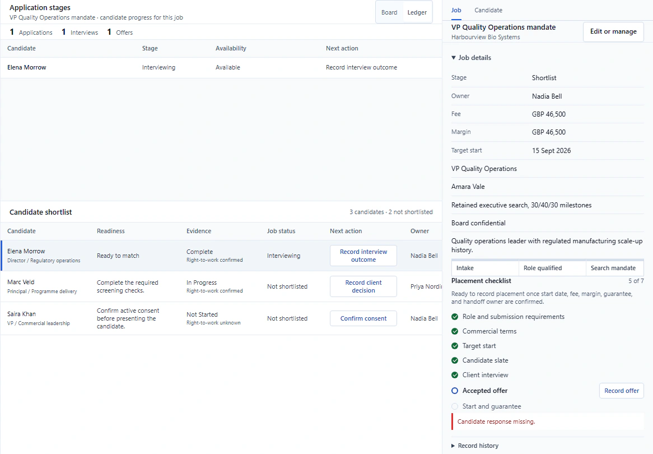Screen dimensions: 653x454
Task: Click Edit or manage button
Action: (x=613, y=32)
